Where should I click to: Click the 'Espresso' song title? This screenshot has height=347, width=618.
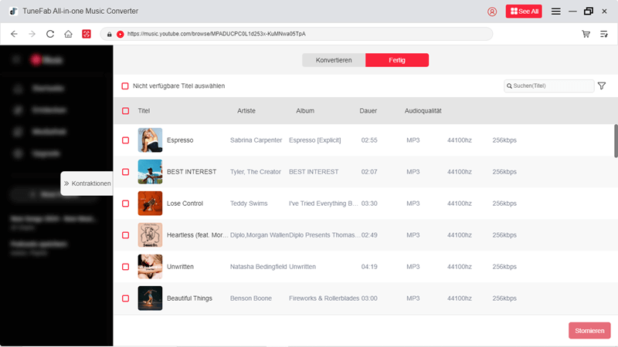180,140
